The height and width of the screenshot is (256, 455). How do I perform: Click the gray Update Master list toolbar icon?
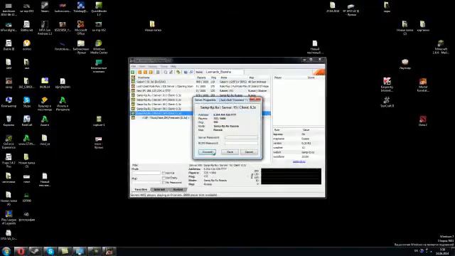158,72
